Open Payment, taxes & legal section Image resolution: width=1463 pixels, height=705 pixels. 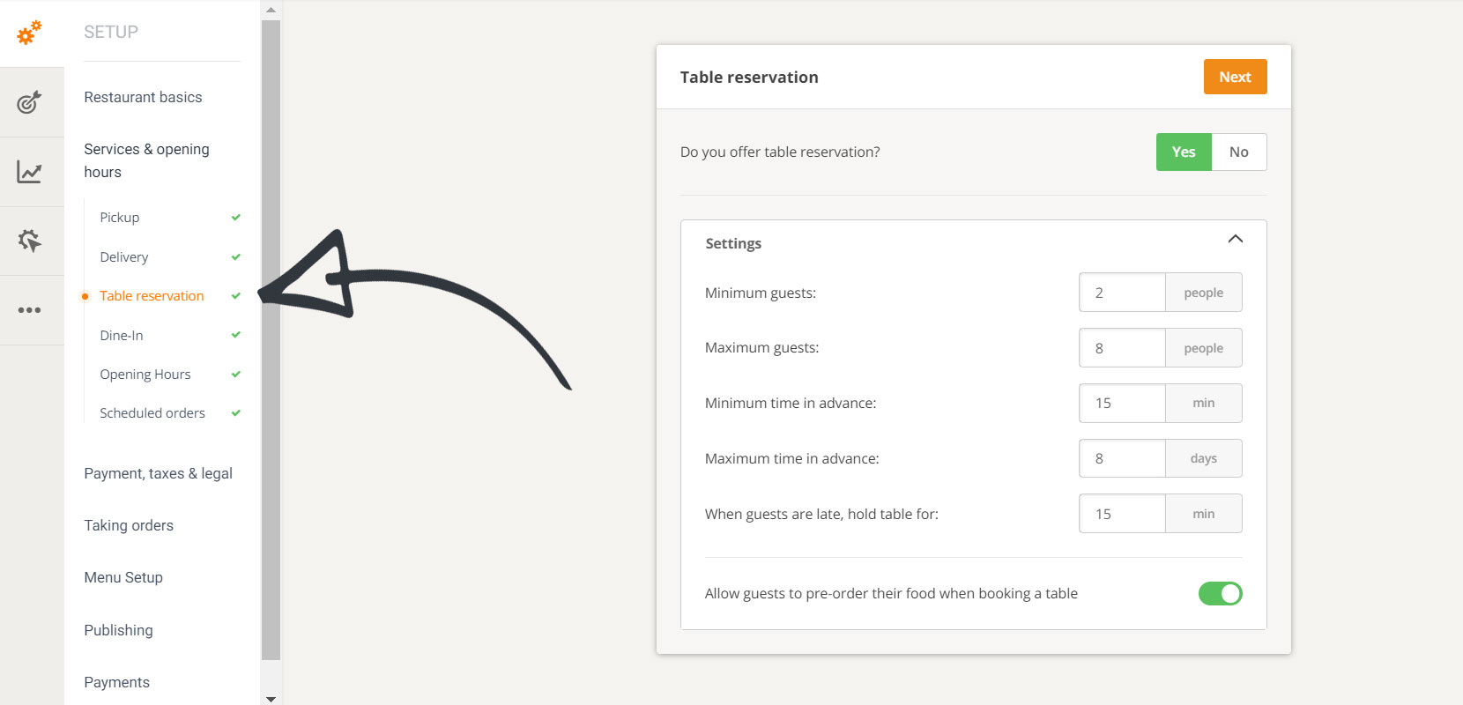click(158, 473)
